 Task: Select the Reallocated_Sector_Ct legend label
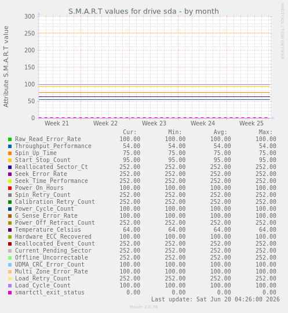(x=52, y=167)
